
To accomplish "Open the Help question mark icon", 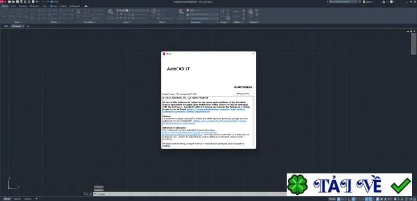I will [x=391, y=2].
